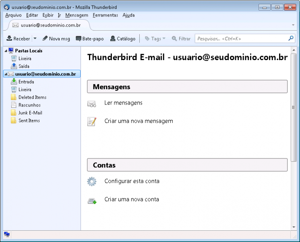Collapse the usuario@seudominio.com.br account tree
Image resolution: width=300 pixels, height=242 pixels.
6,74
